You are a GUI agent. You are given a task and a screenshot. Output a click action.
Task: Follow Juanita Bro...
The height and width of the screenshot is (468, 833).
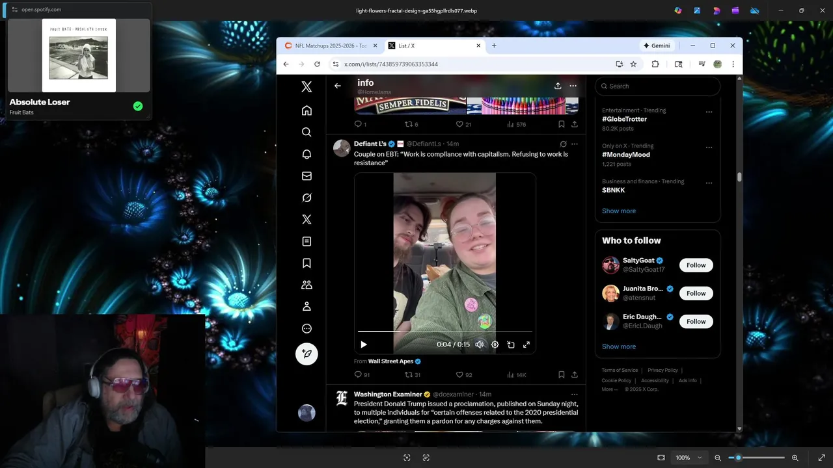tap(696, 293)
